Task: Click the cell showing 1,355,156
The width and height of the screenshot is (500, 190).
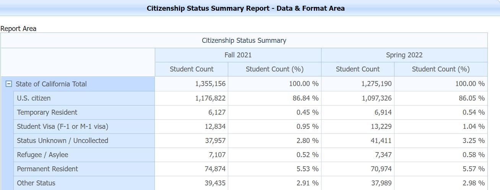Action: tap(192, 84)
